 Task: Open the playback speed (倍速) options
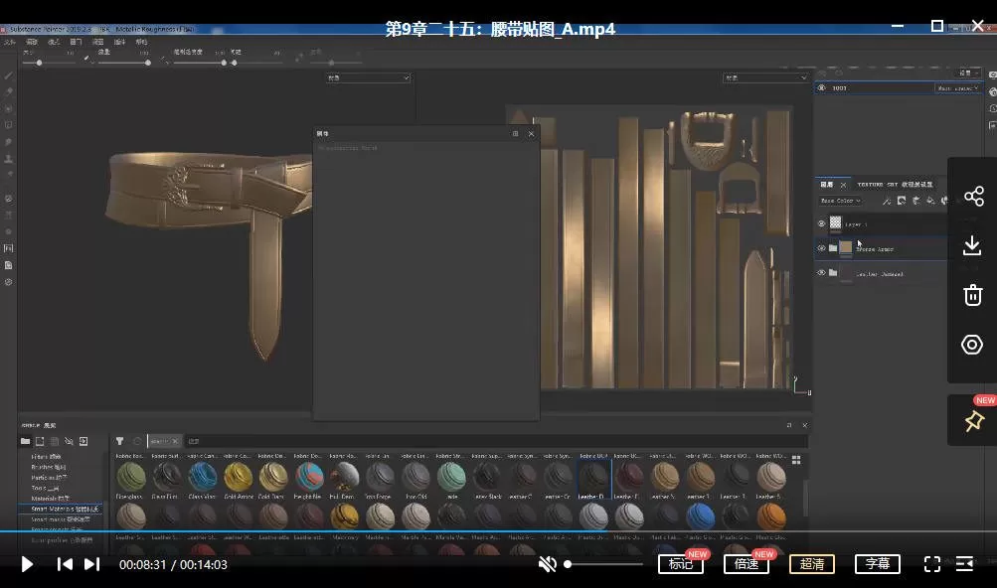click(747, 564)
